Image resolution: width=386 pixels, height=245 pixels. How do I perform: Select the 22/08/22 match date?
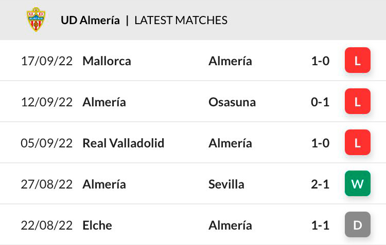click(47, 225)
